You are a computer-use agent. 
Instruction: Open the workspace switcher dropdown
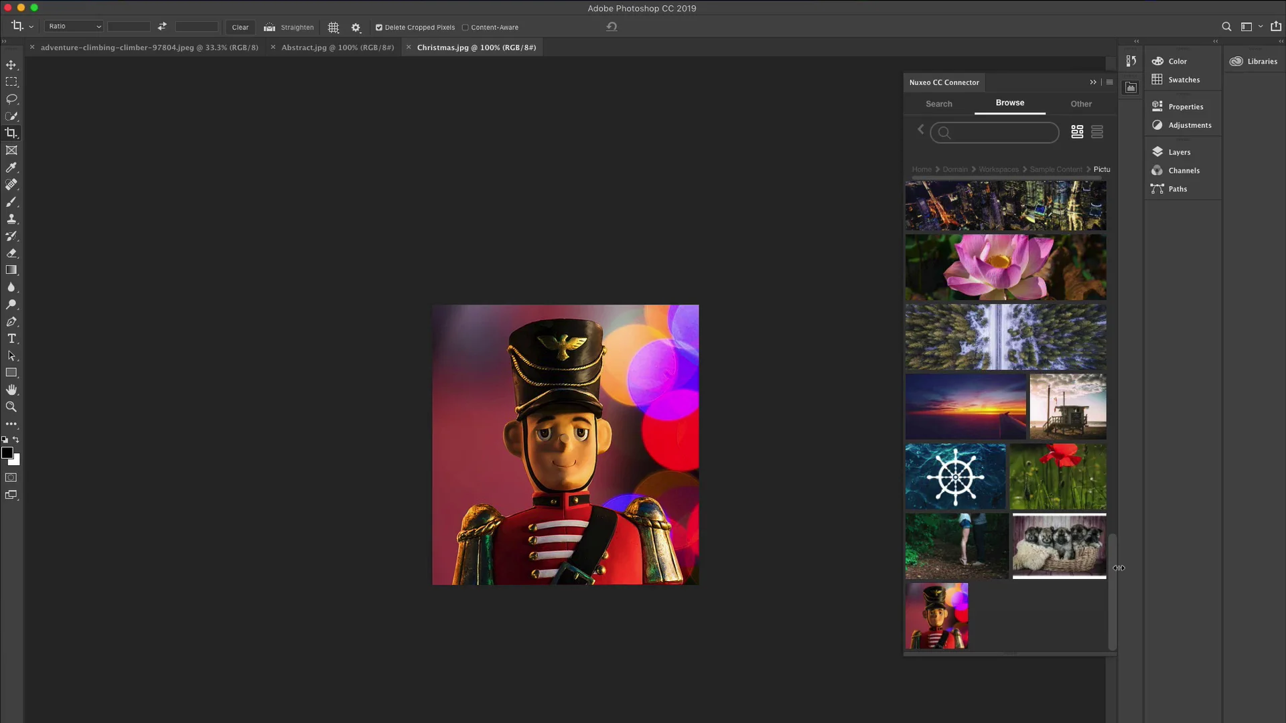click(x=1251, y=27)
